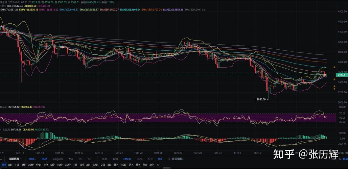This screenshot has height=169, width=348.
Task: Click the % percent scale button
Action: click(x=339, y=159)
